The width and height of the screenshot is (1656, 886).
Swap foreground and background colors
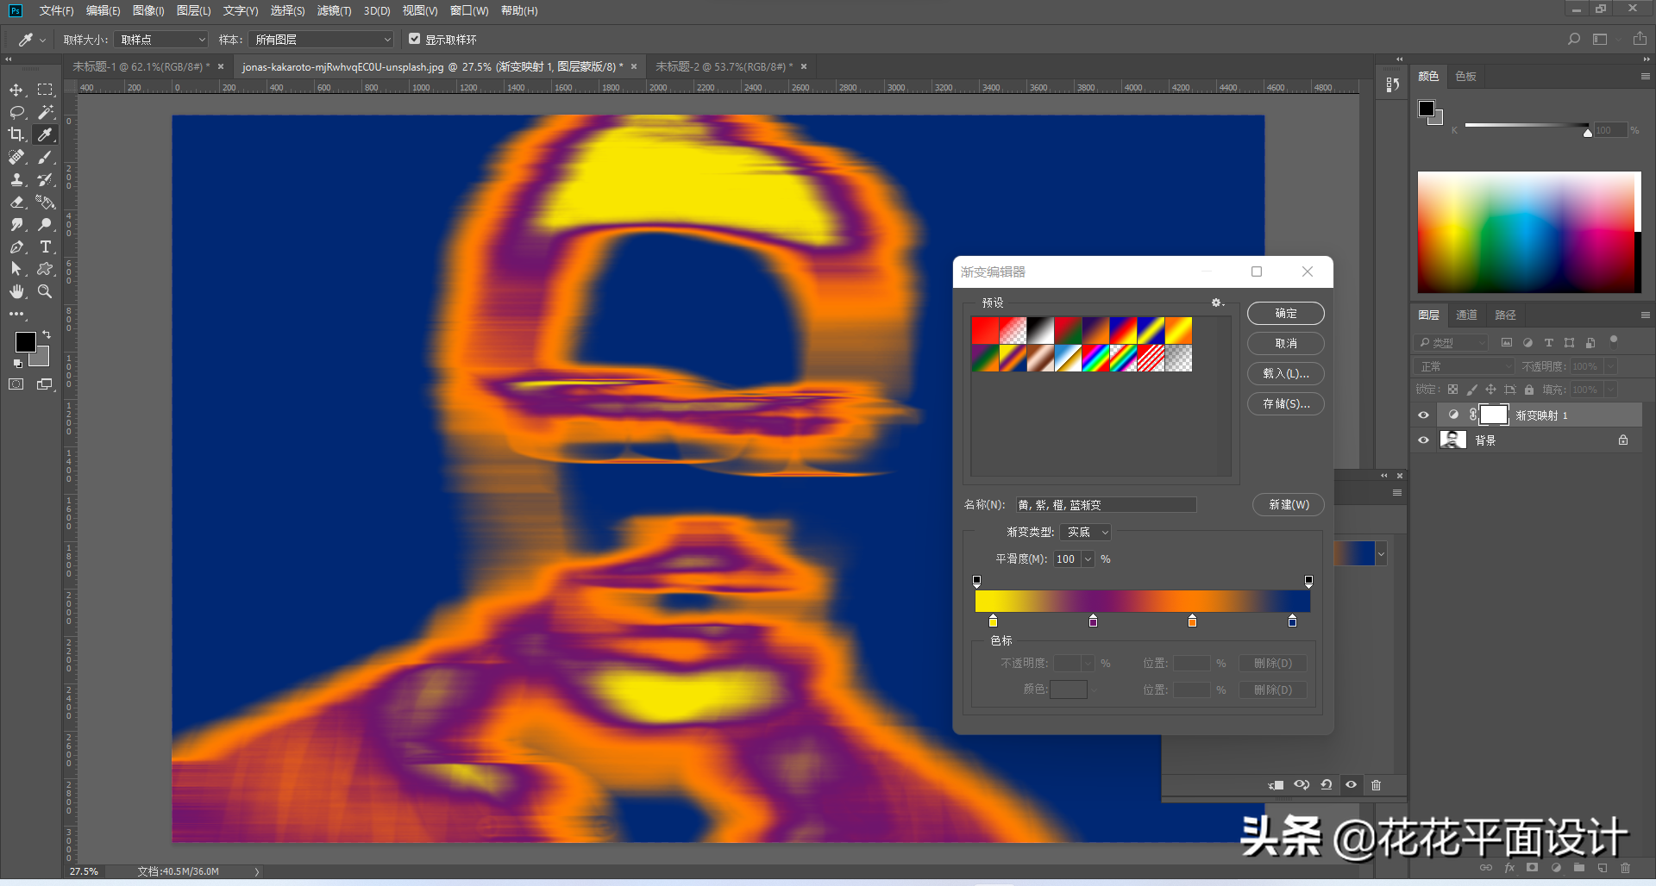tap(47, 334)
